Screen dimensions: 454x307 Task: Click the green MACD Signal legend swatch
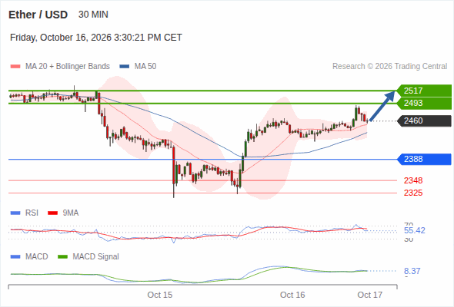[62, 257]
